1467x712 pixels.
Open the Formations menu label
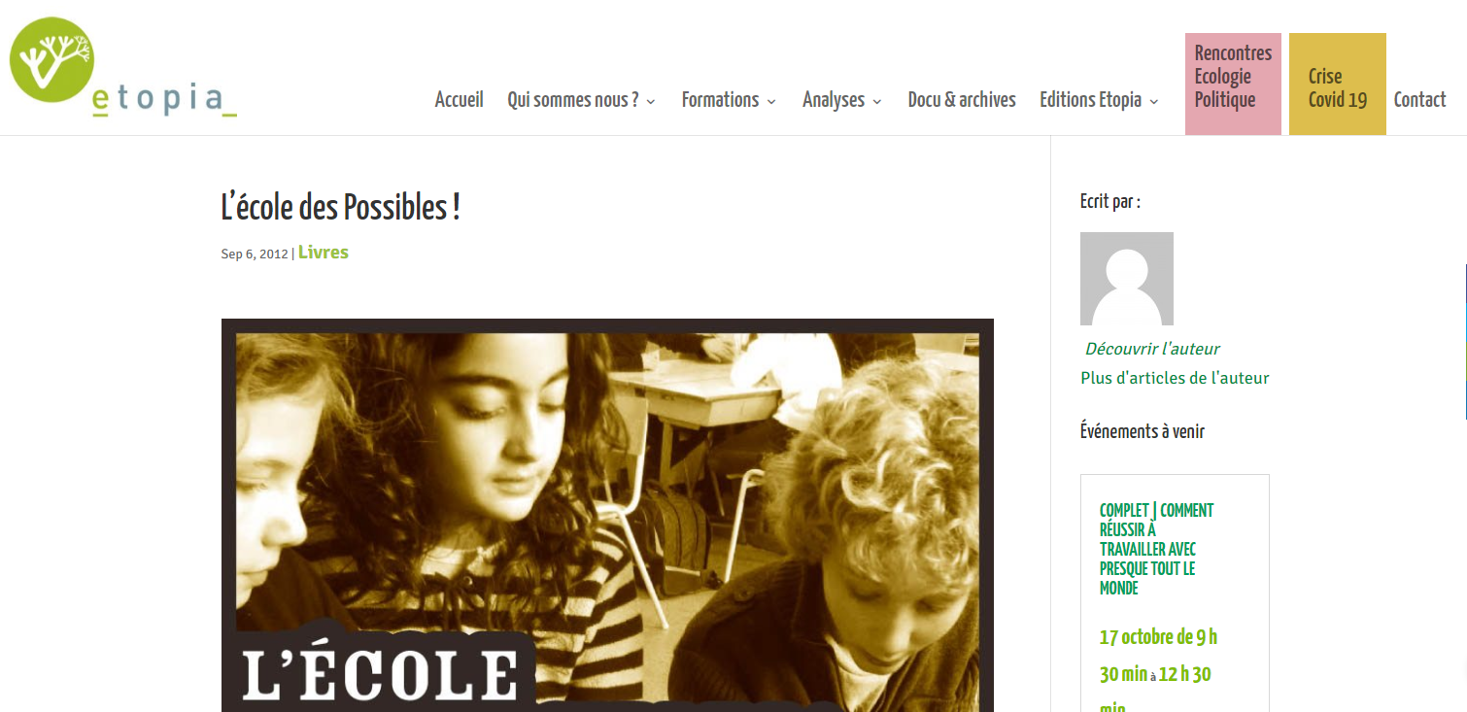tap(720, 99)
